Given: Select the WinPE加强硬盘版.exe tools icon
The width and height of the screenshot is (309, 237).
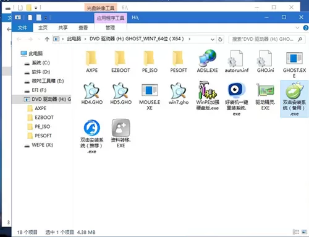Looking at the screenshot, I should tap(208, 90).
